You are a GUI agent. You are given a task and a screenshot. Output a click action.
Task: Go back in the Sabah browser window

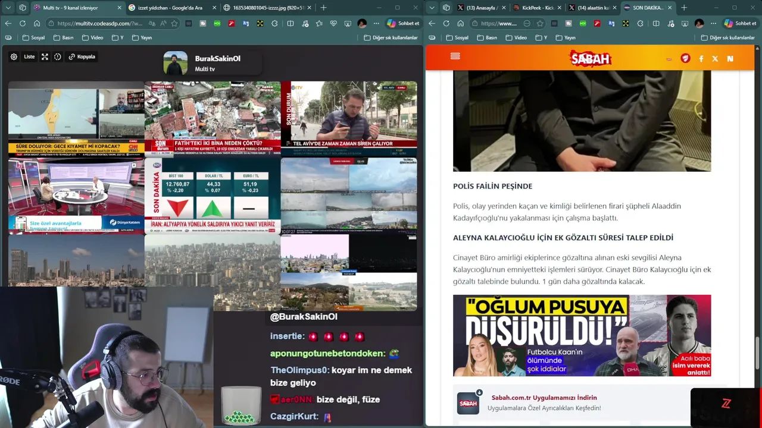[431, 23]
